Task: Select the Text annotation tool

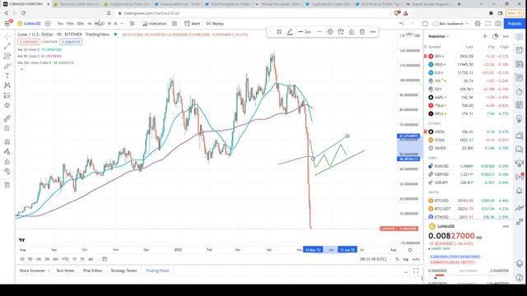Action: [7, 76]
